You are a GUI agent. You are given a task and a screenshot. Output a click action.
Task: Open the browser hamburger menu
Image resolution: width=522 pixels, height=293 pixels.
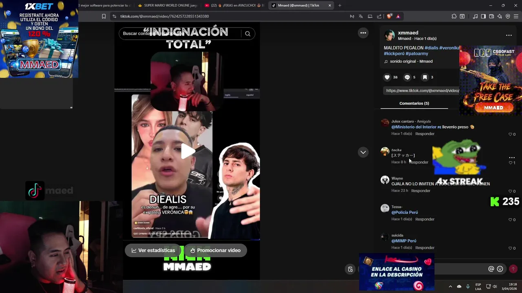(x=516, y=16)
